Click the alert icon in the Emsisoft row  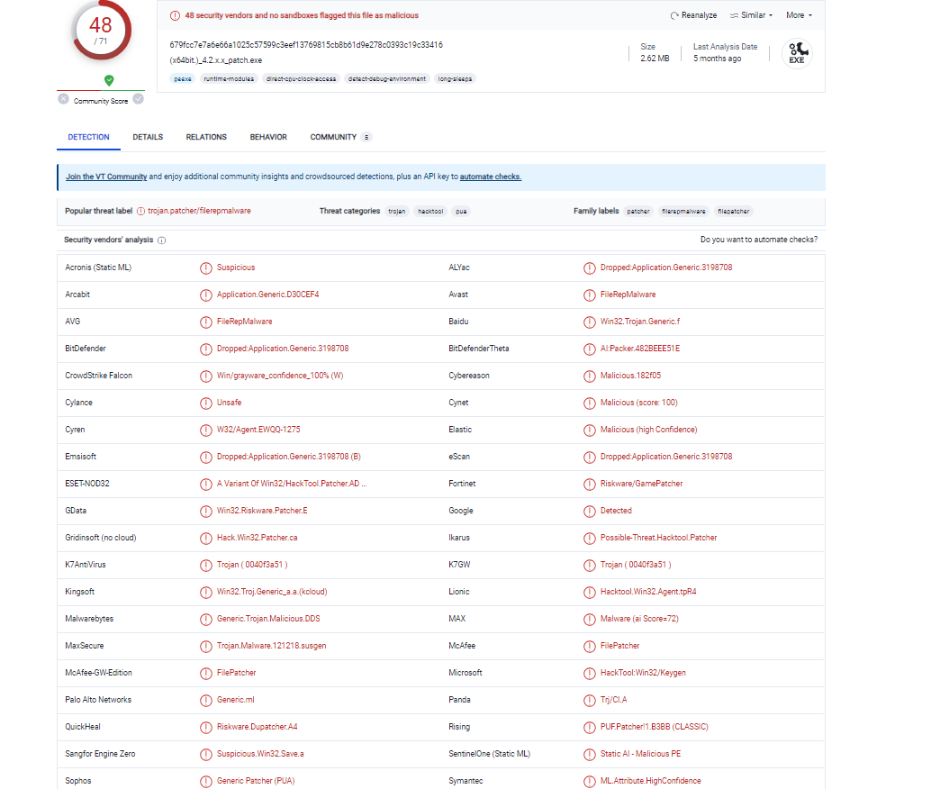coord(206,457)
